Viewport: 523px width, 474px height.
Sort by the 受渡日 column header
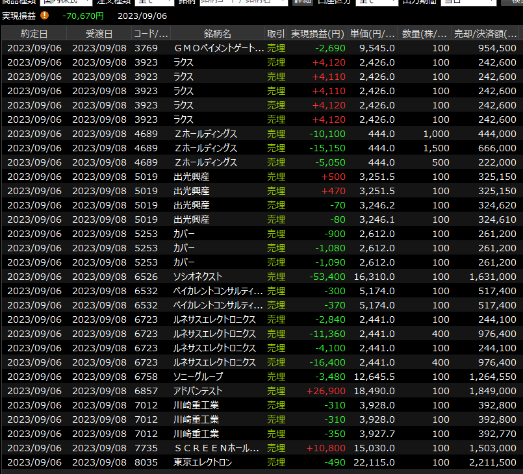point(98,34)
